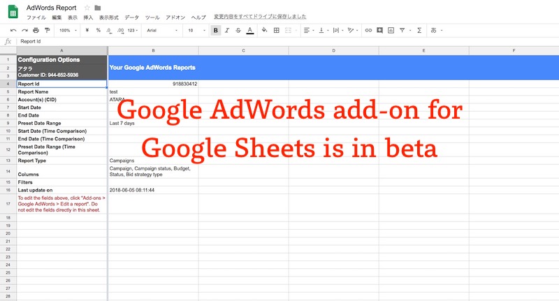Select the Filters label cell
This screenshot has height=301, width=559.
[61, 182]
